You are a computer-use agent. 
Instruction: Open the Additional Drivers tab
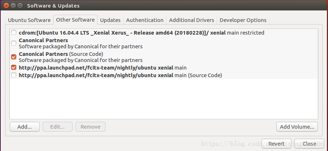click(x=191, y=20)
